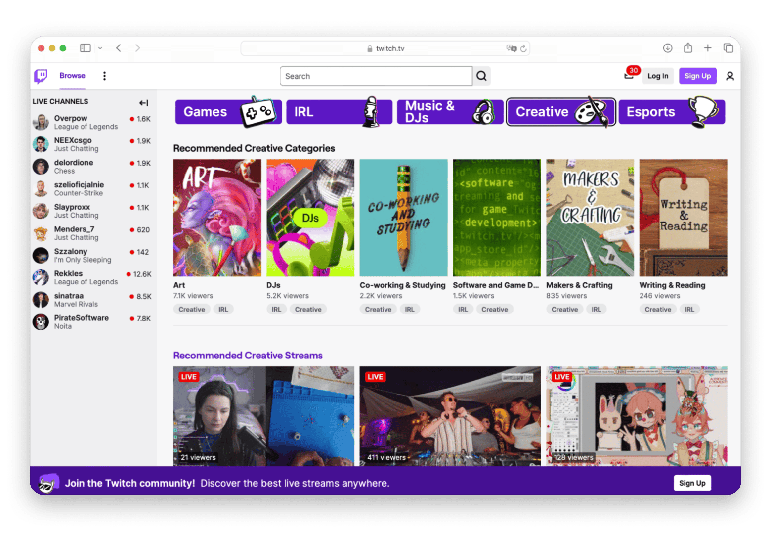Expand the sidebar dropdown chevron
This screenshot has width=771, height=535.
point(100,48)
